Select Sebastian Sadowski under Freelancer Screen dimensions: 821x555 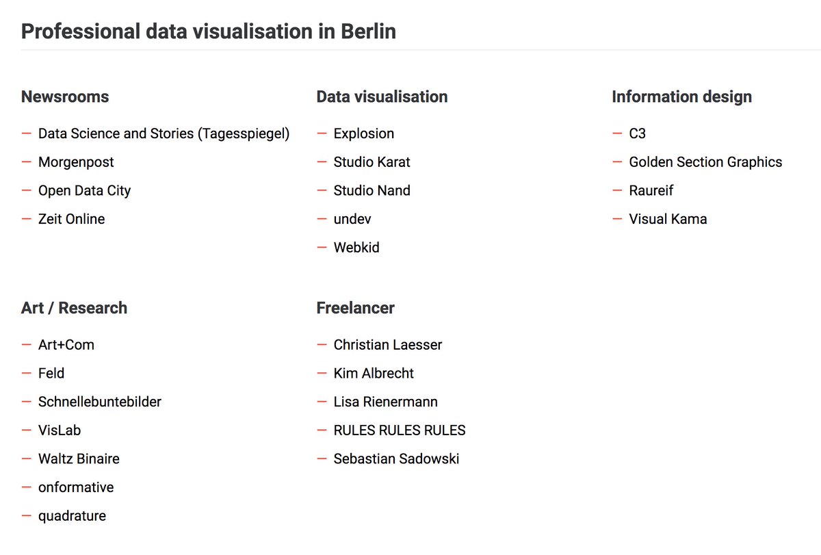(396, 459)
